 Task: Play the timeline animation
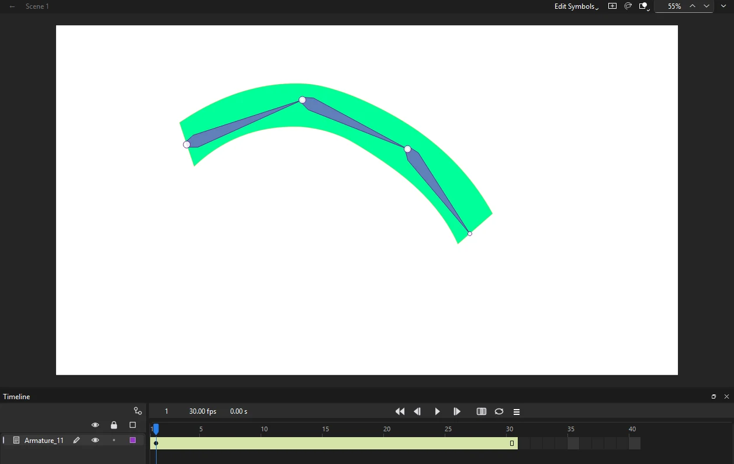437,411
